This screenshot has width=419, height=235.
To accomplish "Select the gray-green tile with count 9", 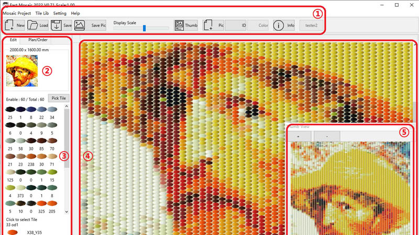I will [42, 125].
